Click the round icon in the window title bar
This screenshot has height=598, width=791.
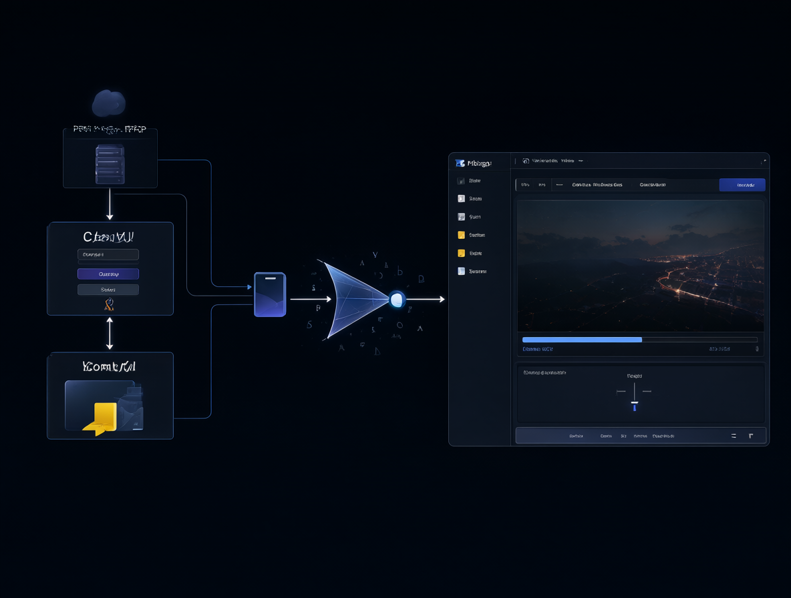pyautogui.click(x=526, y=161)
